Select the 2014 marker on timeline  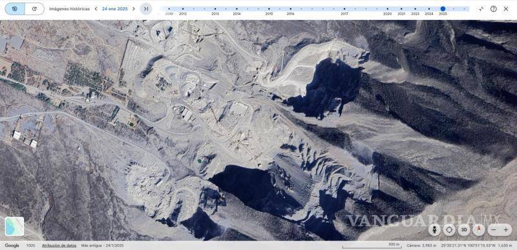point(237,9)
